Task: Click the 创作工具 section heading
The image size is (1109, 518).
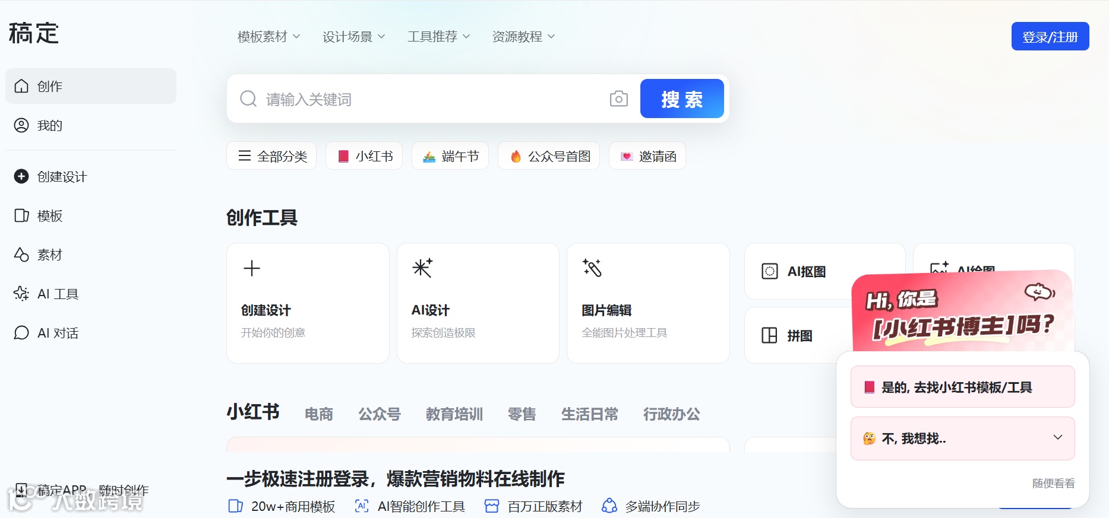Action: point(262,218)
